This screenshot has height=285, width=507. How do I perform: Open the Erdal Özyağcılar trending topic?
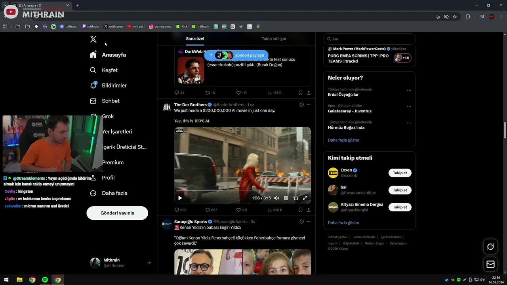pos(343,95)
